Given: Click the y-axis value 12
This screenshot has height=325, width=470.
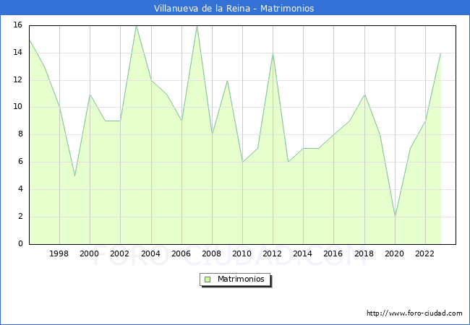Looking at the screenshot, I should (x=18, y=79).
